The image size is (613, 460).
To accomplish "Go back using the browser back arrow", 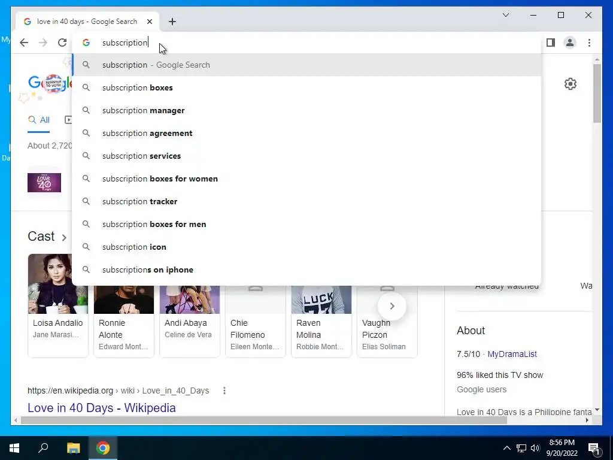I will tap(24, 43).
